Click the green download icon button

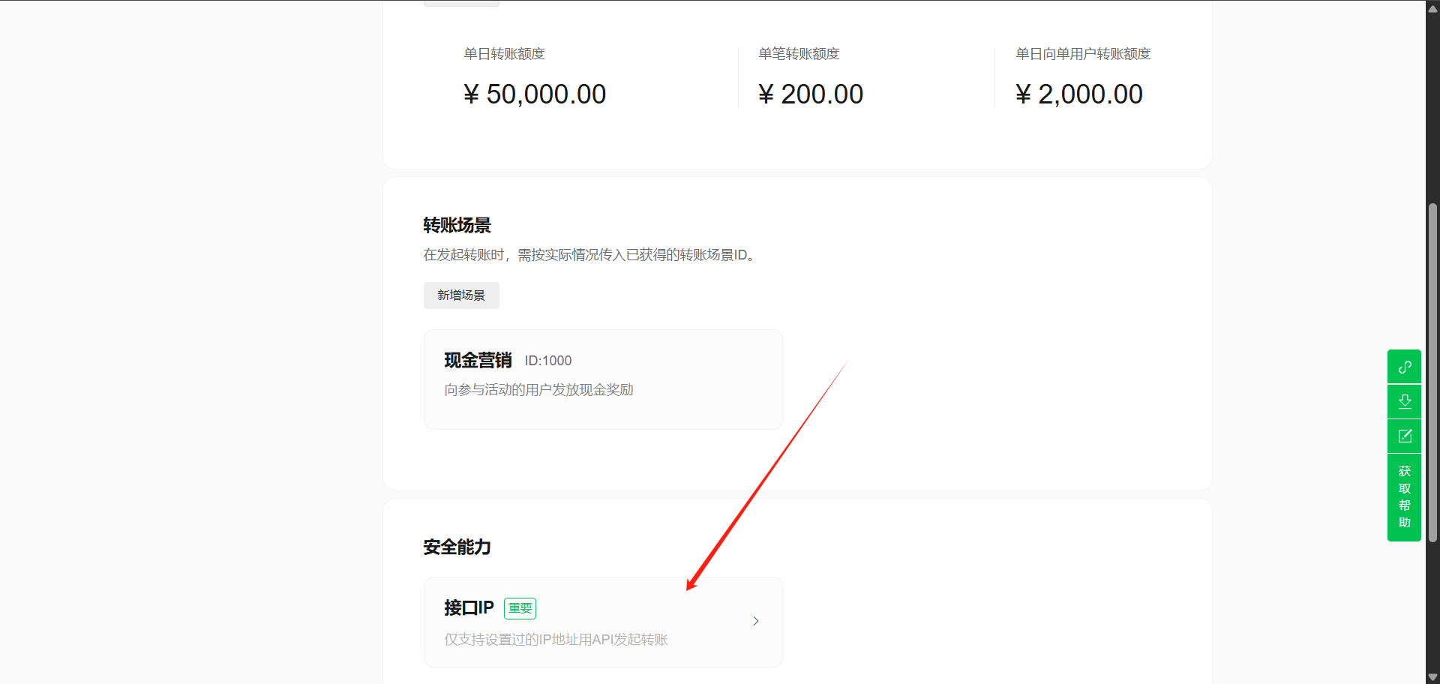[1404, 401]
